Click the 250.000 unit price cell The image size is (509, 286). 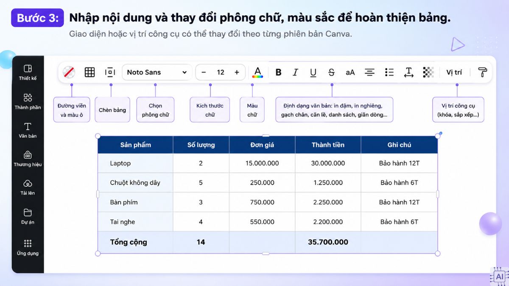pos(262,183)
